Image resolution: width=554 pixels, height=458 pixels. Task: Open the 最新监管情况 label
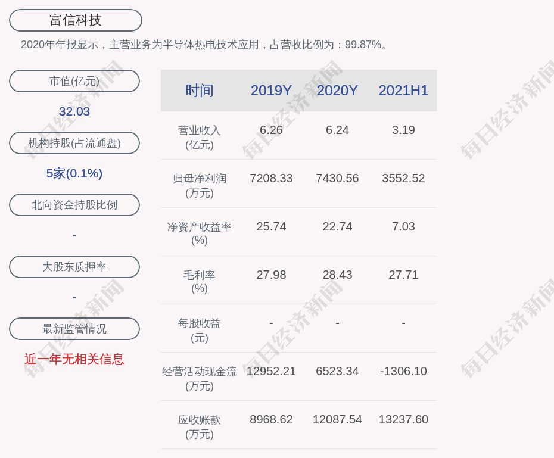click(x=74, y=329)
